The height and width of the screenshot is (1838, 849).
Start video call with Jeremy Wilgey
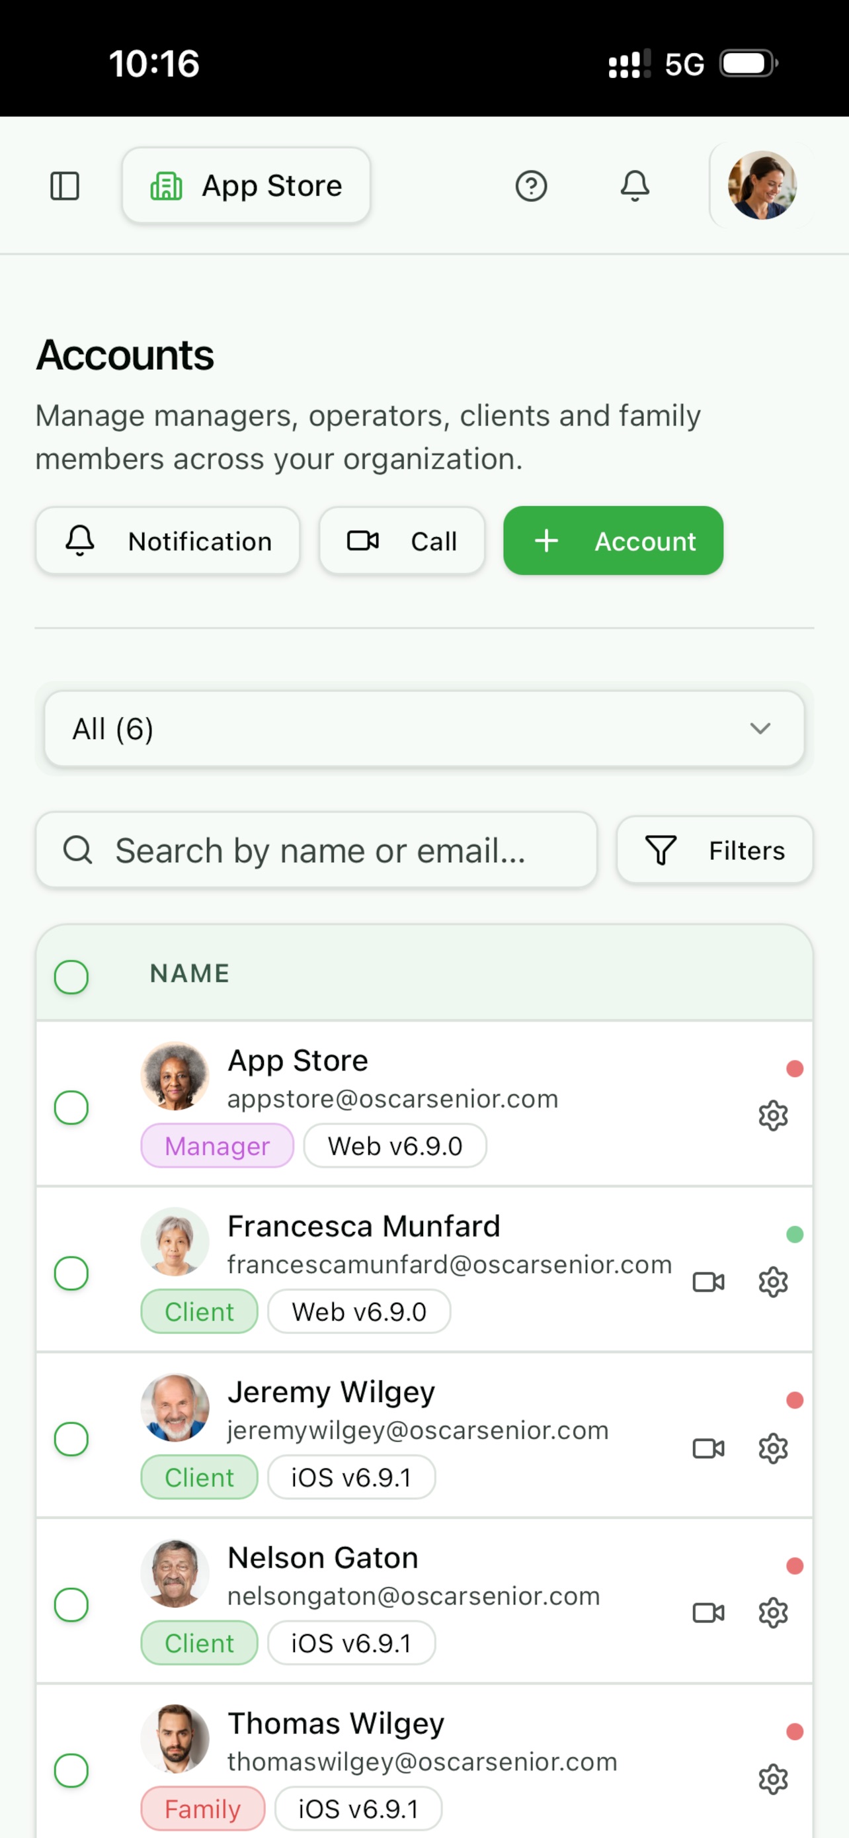point(709,1448)
